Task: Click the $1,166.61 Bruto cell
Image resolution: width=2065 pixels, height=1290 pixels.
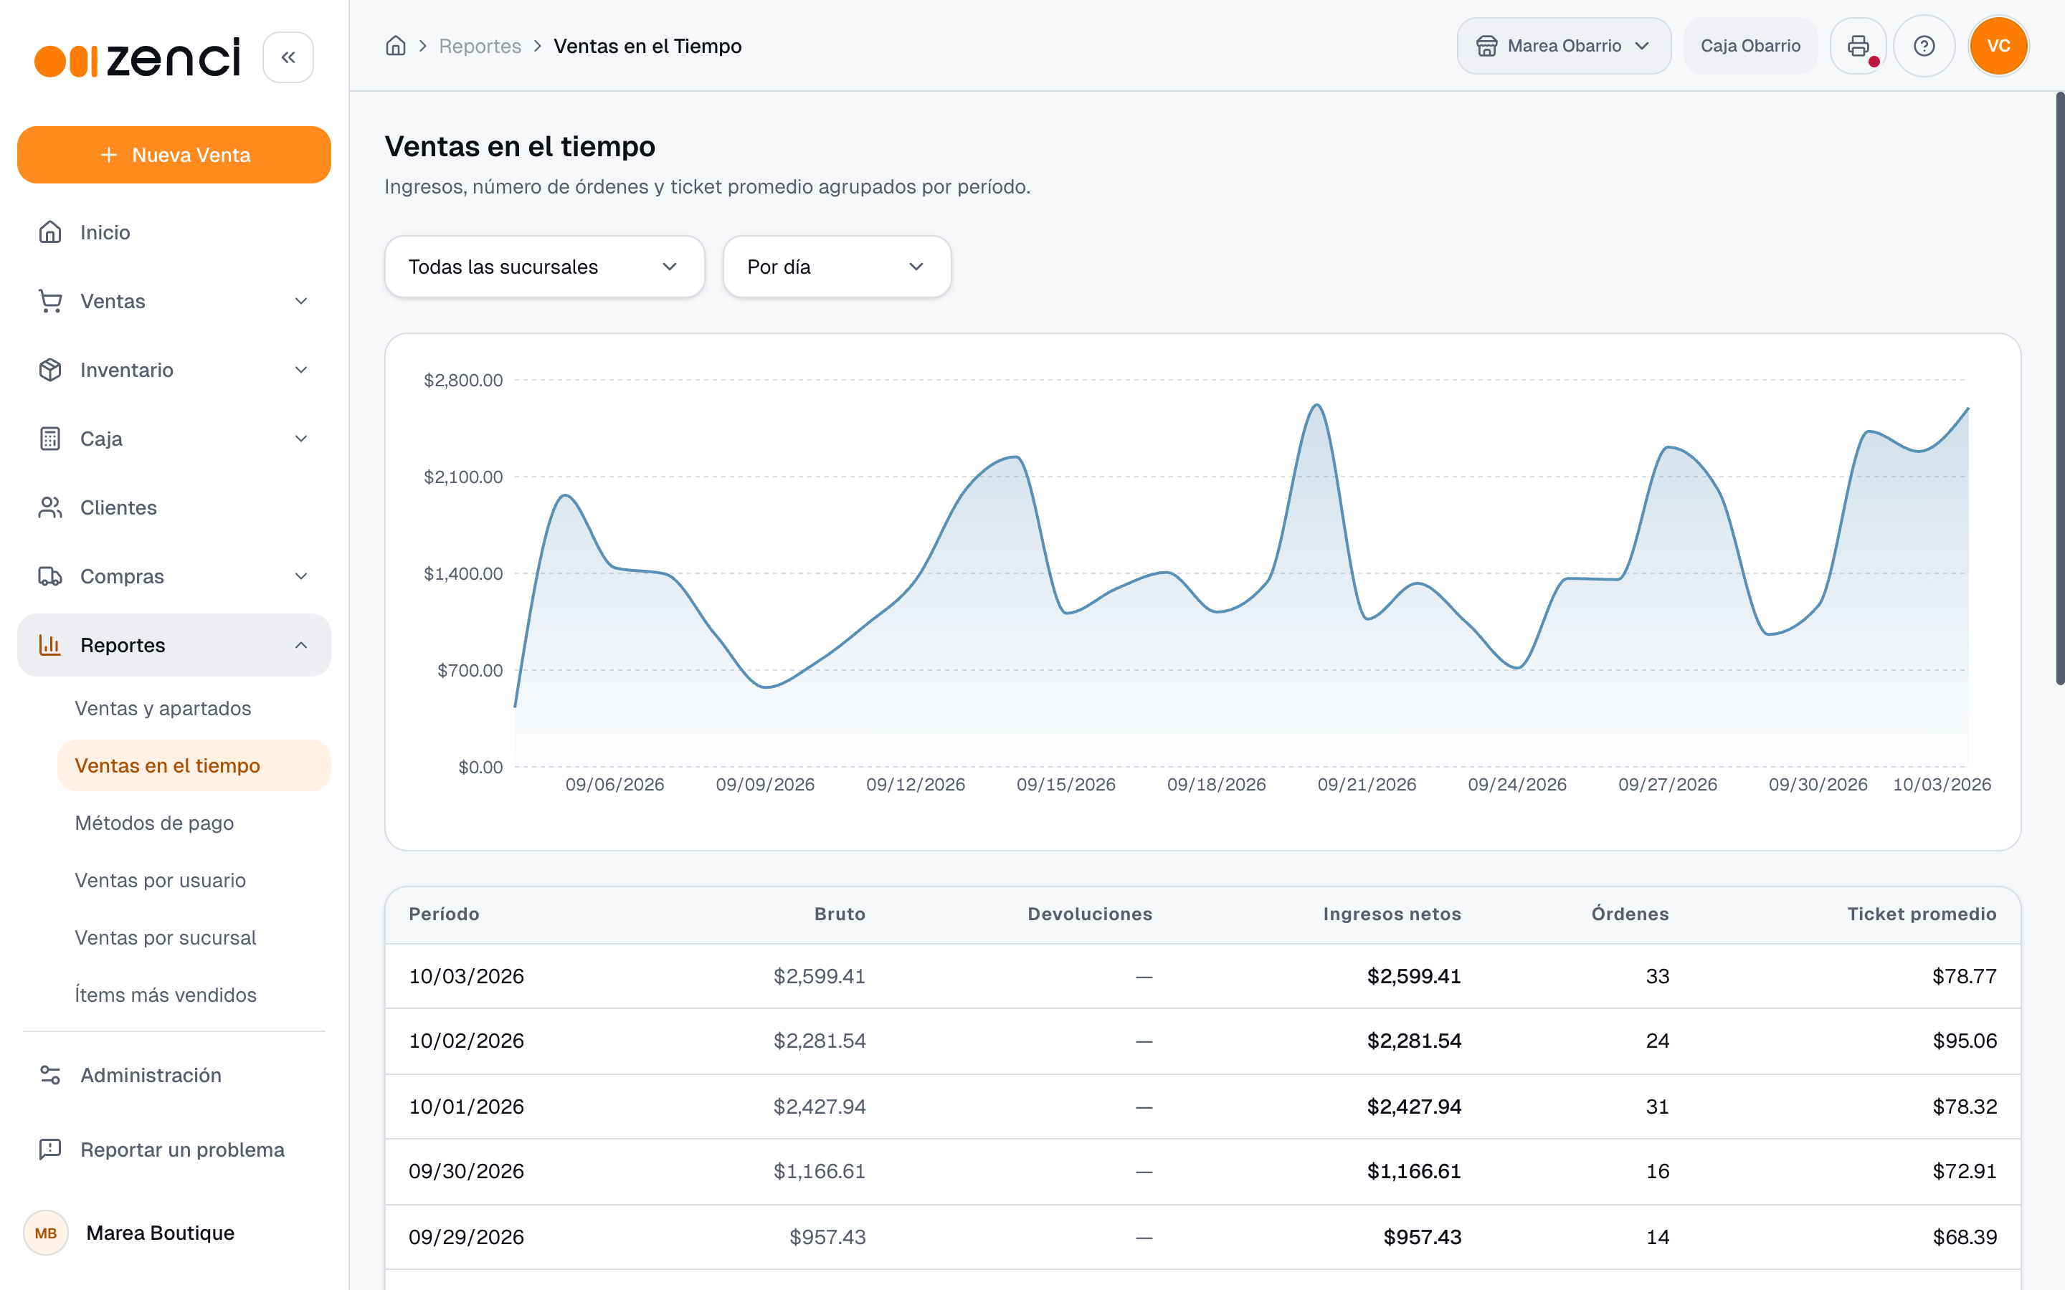Action: tap(819, 1170)
